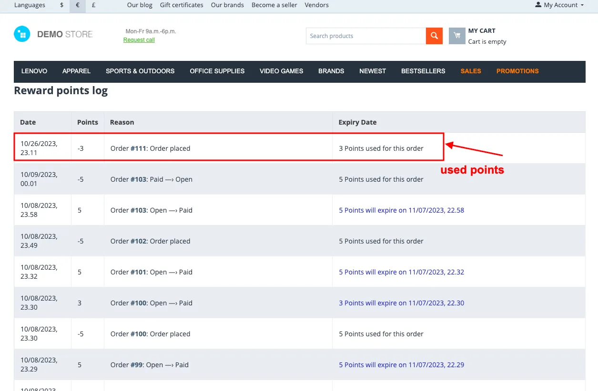This screenshot has width=598, height=391.
Task: Click the My Account user icon
Action: [x=538, y=5]
